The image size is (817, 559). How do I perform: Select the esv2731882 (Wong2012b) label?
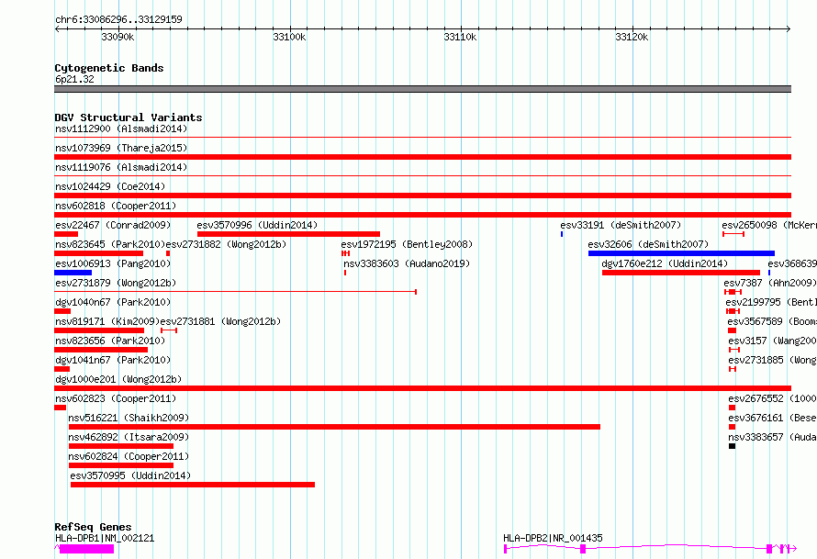pyautogui.click(x=226, y=244)
